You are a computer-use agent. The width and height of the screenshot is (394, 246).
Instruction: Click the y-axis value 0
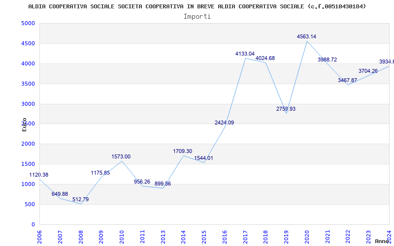[33, 224]
